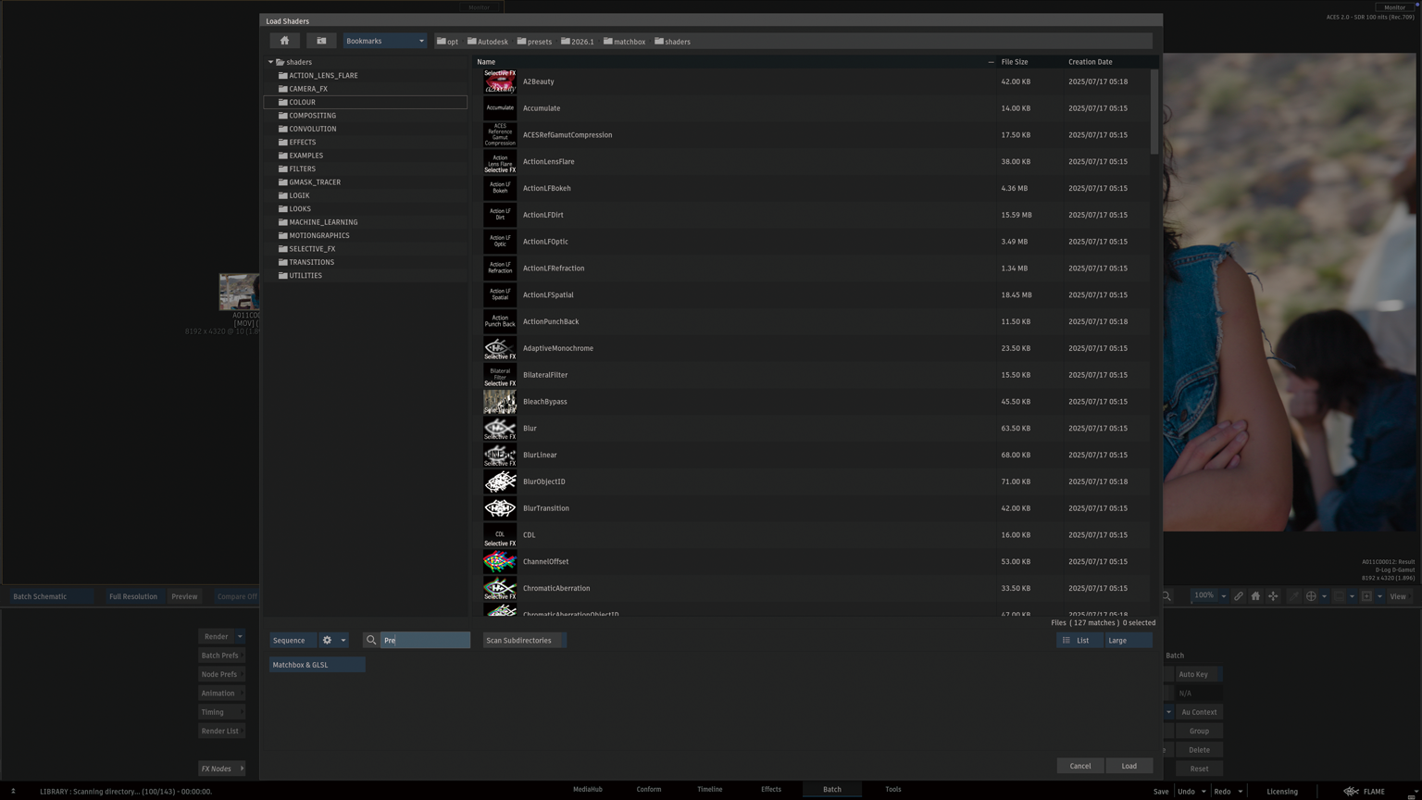Viewport: 1422px width, 800px height.
Task: Click the list view icon
Action: click(1066, 640)
